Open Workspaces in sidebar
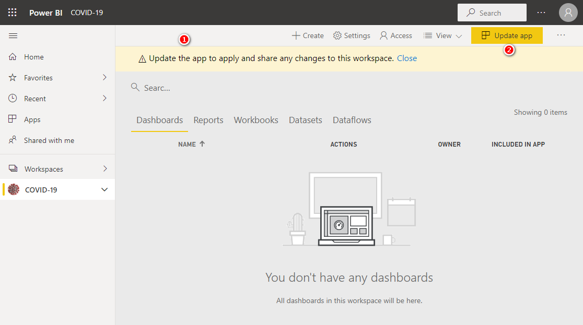This screenshot has height=325, width=583. click(x=57, y=168)
